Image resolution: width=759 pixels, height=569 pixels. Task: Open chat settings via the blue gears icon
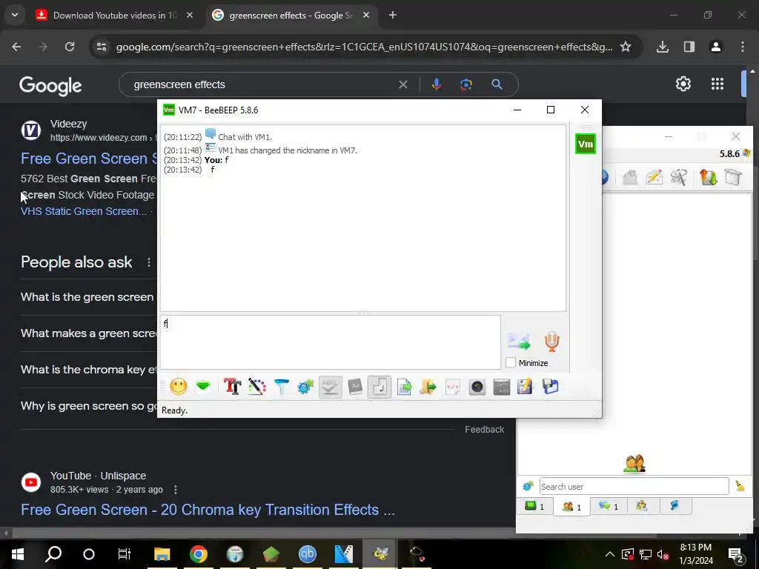click(305, 387)
